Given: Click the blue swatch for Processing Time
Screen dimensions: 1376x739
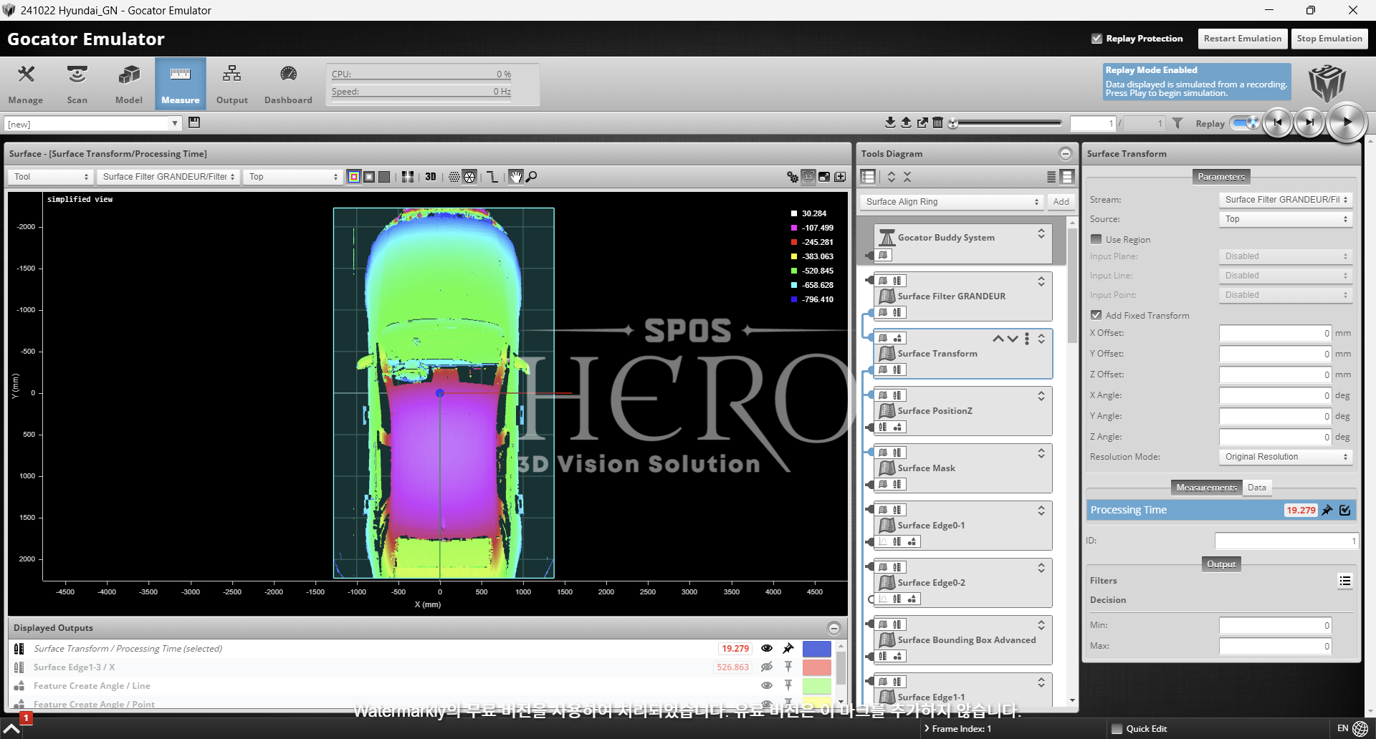Looking at the screenshot, I should (x=817, y=649).
